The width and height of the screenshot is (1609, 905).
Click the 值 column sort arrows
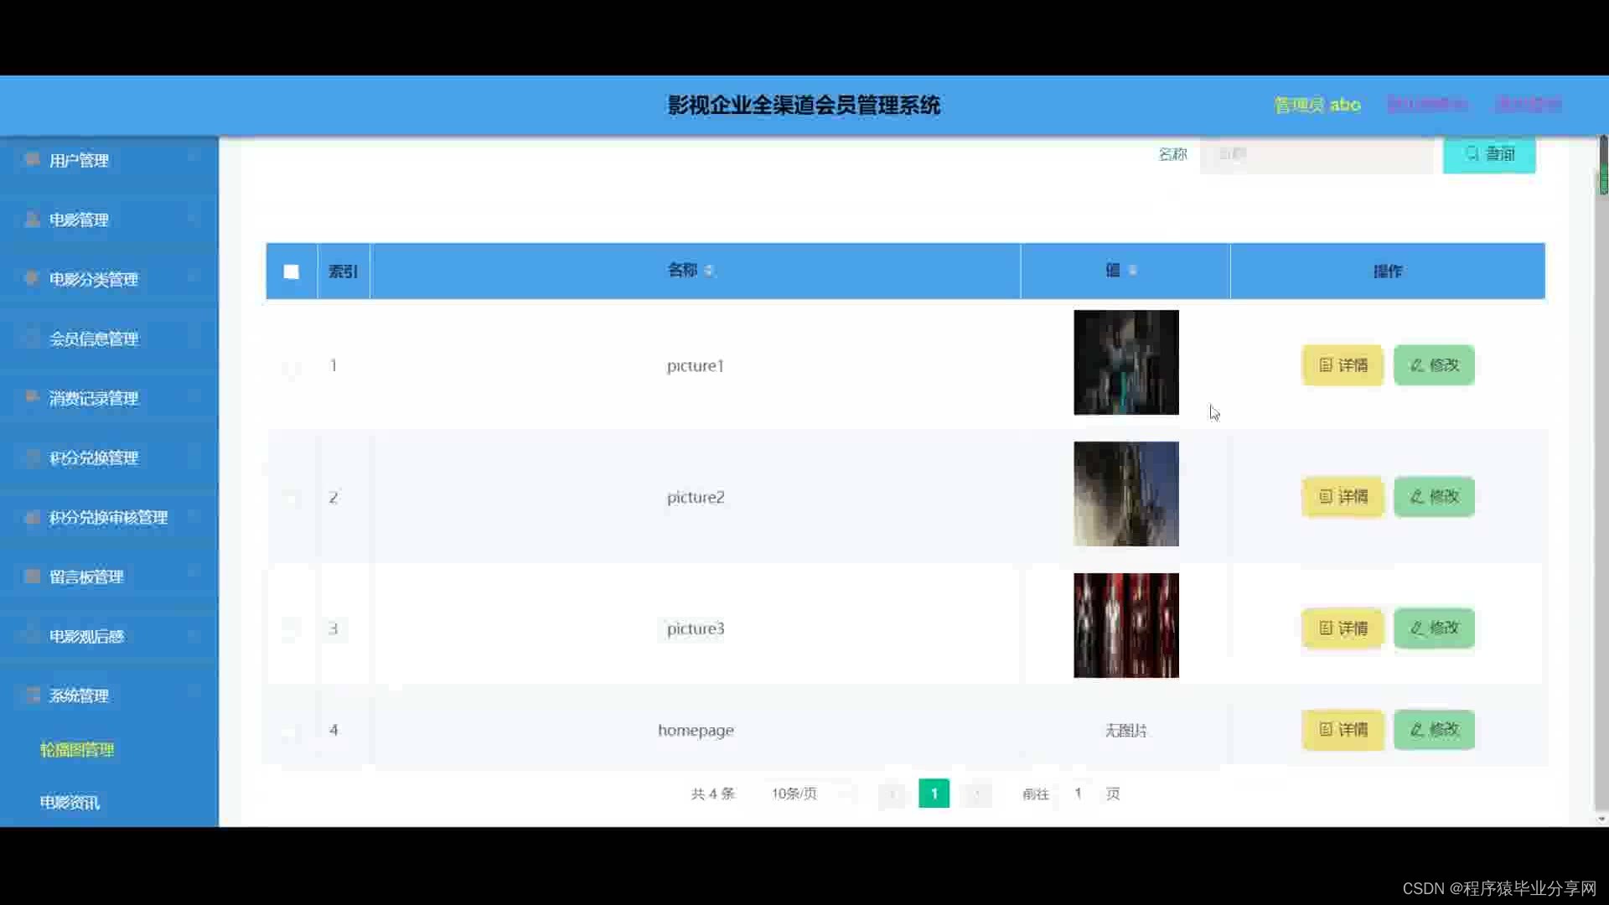pyautogui.click(x=1133, y=271)
